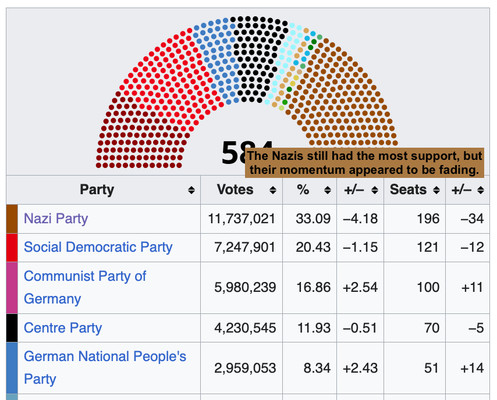This screenshot has height=400, width=497.
Task: Sort by seat change column arrows
Action: 481,190
